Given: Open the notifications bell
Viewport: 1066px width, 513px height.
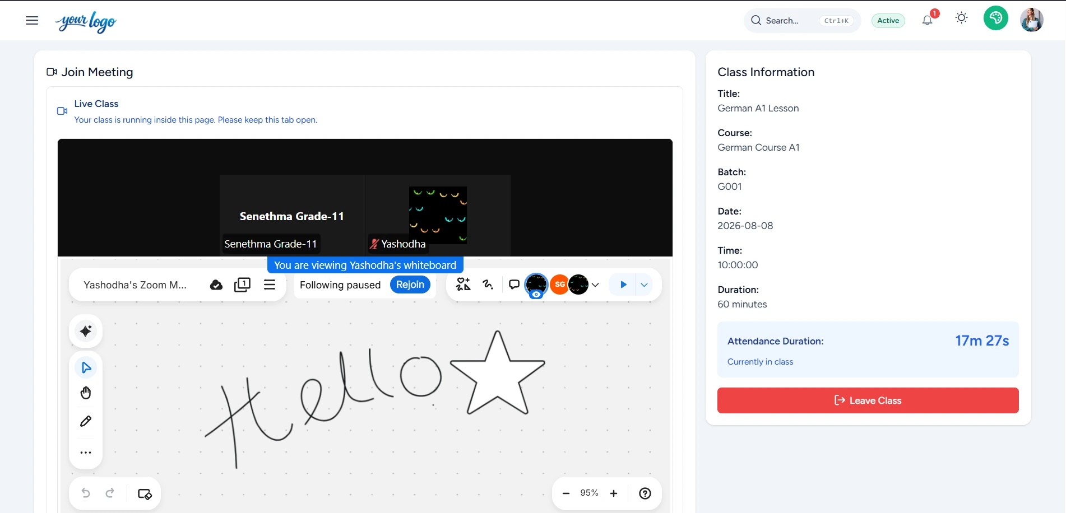Looking at the screenshot, I should tap(928, 20).
